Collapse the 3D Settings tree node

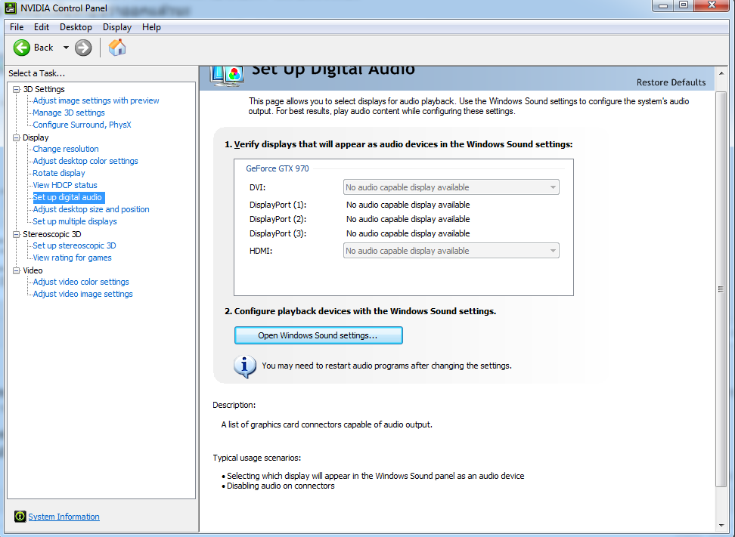(x=17, y=89)
